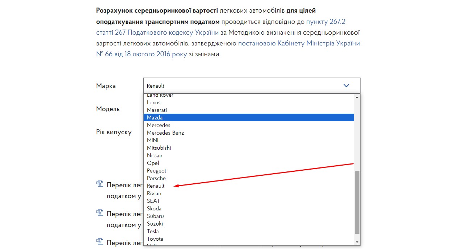This screenshot has width=451, height=249.
Task: Open статті 267 Податкового кодексу України link
Action: point(157,32)
